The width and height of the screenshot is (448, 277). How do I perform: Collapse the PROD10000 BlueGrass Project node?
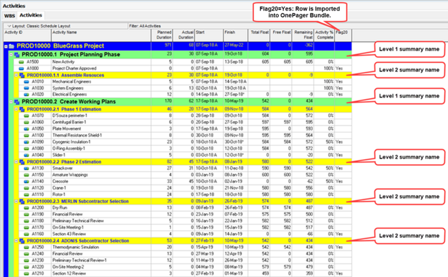(x=6, y=46)
